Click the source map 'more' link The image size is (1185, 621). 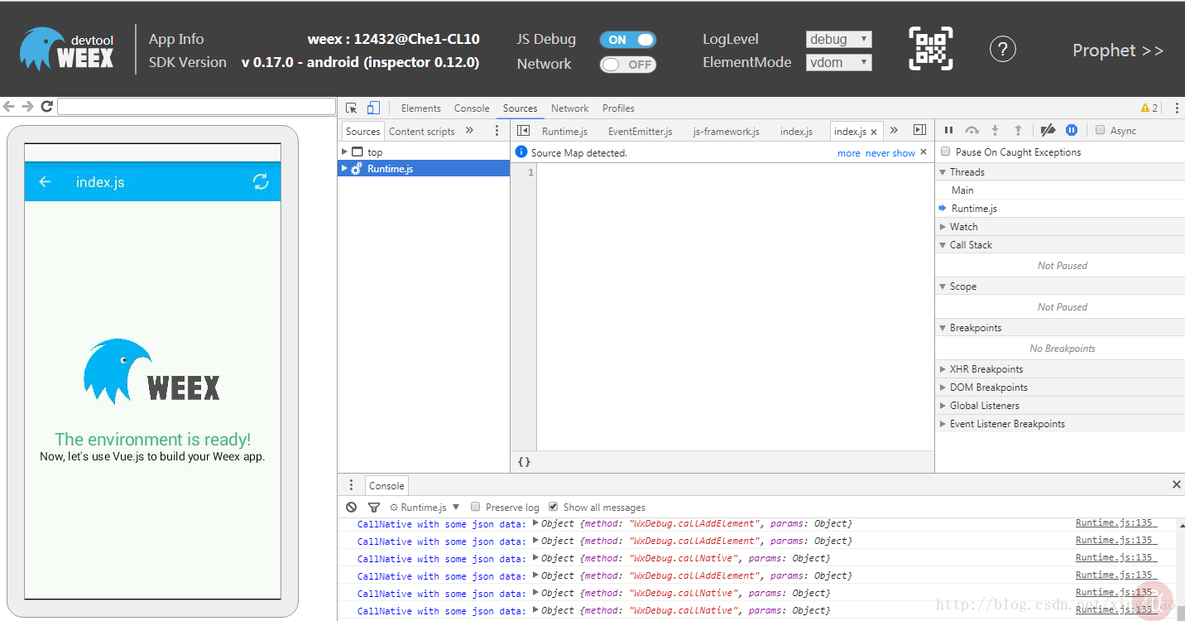click(x=848, y=153)
